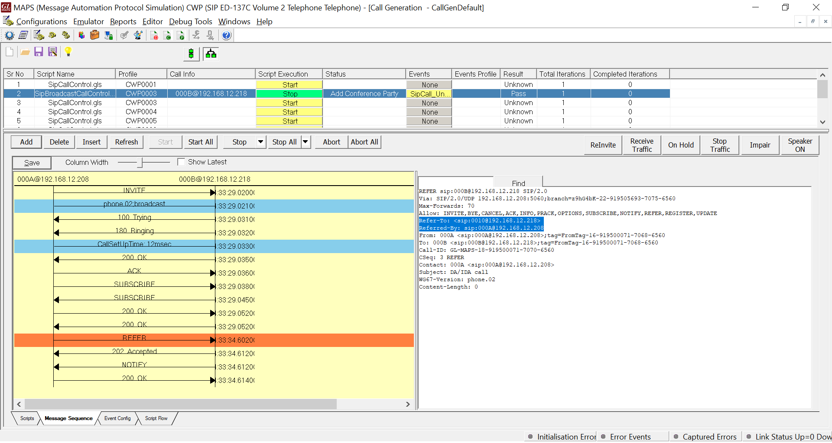Open the Emulator menu

coord(88,22)
